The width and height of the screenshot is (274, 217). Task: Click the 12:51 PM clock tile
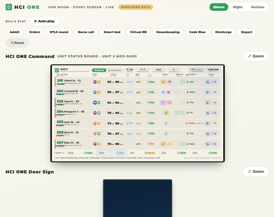coord(213,70)
